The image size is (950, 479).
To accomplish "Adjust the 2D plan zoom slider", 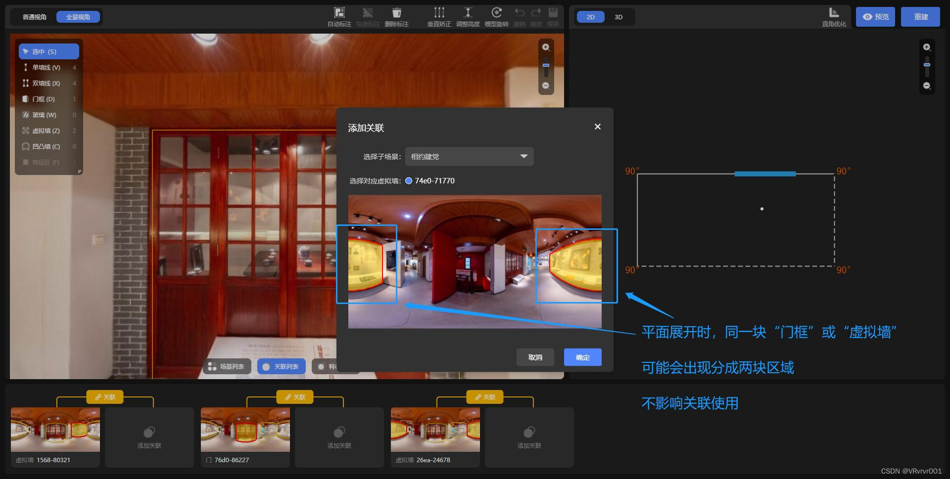I will [x=927, y=65].
